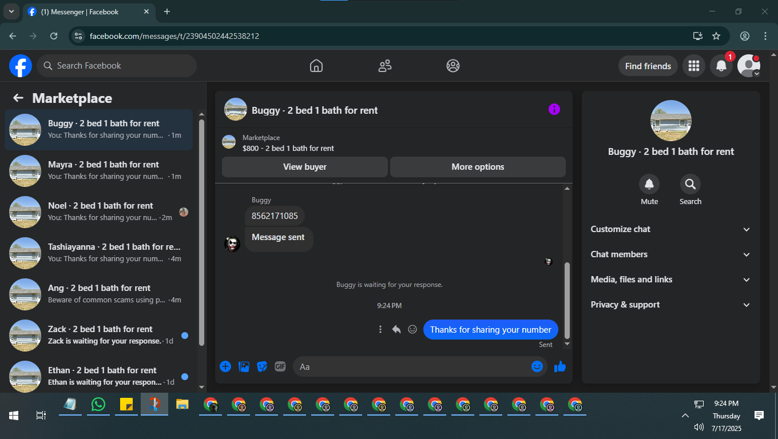Open the More options button
The width and height of the screenshot is (778, 439).
click(478, 167)
